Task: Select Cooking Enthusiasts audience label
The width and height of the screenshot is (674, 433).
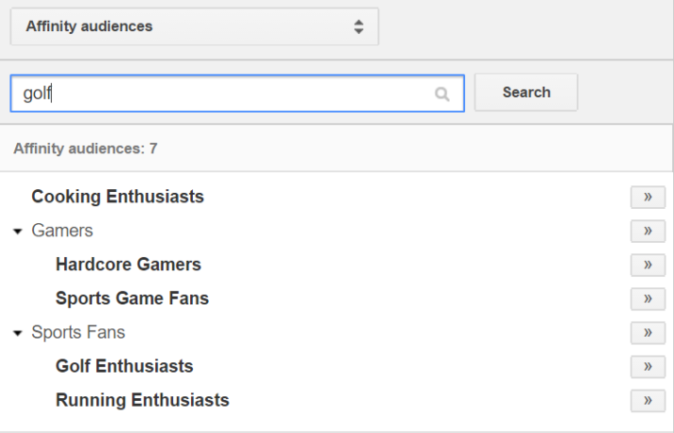Action: (118, 197)
